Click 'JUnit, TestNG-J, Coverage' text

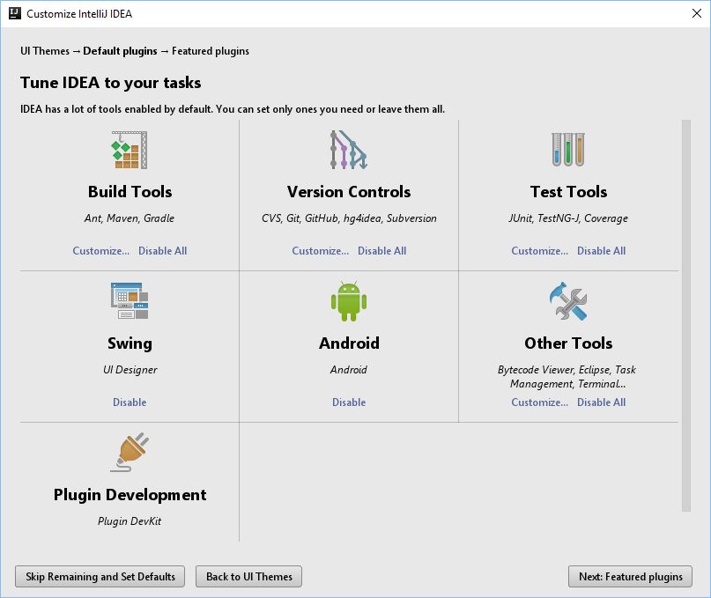pos(568,218)
